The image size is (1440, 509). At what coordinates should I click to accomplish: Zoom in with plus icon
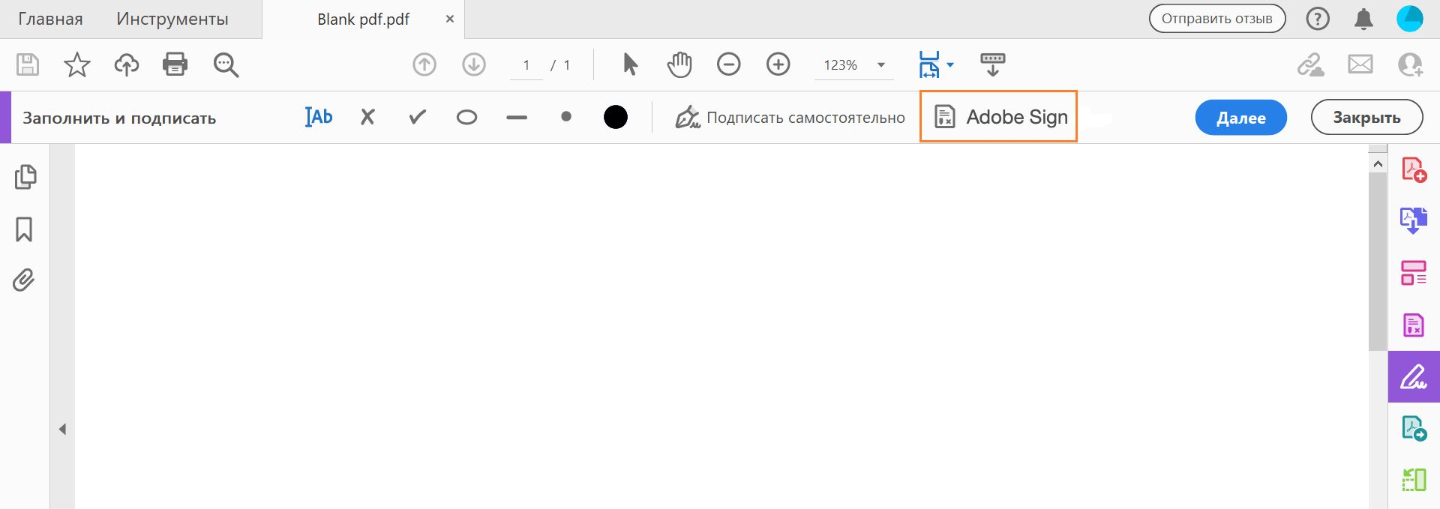[x=778, y=64]
